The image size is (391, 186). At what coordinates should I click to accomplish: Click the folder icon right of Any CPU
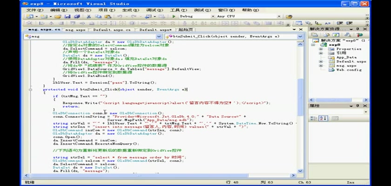pyautogui.click(x=289, y=16)
